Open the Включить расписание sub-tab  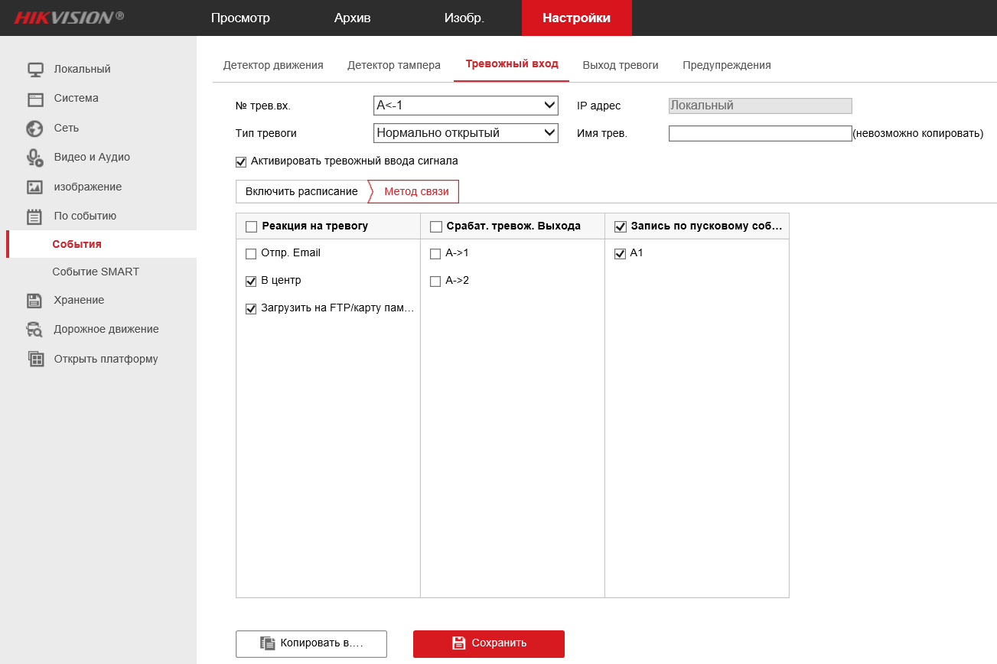(x=301, y=191)
